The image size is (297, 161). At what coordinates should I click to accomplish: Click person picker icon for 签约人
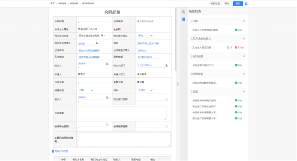point(107,97)
